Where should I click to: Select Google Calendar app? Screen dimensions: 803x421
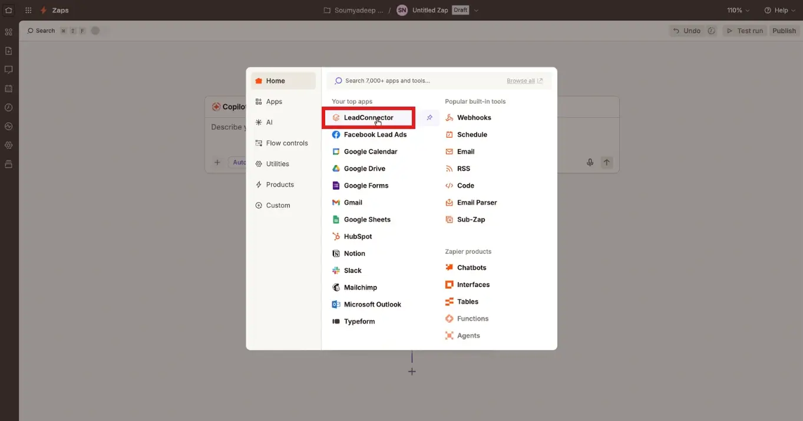pyautogui.click(x=365, y=152)
